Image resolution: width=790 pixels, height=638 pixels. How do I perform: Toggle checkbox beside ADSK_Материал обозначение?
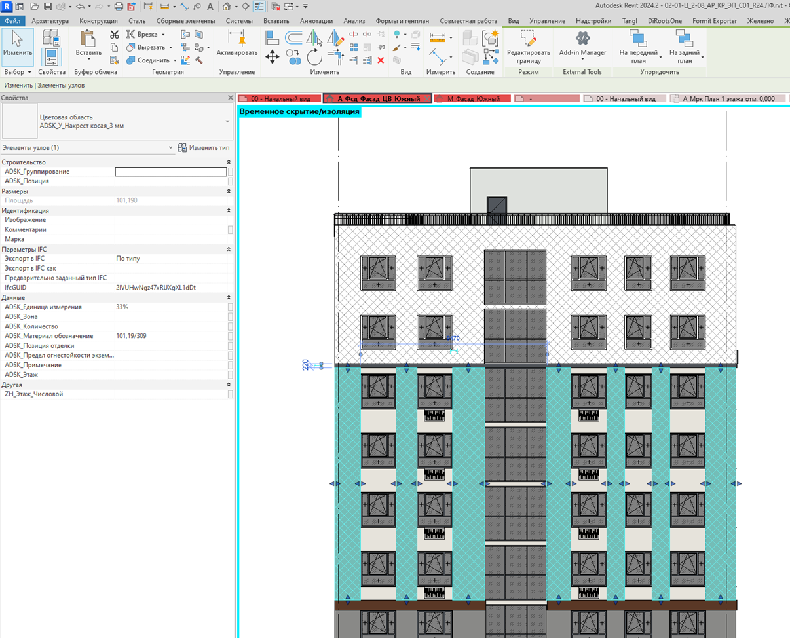(231, 336)
